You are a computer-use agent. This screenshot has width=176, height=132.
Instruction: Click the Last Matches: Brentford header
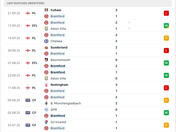(26, 3)
